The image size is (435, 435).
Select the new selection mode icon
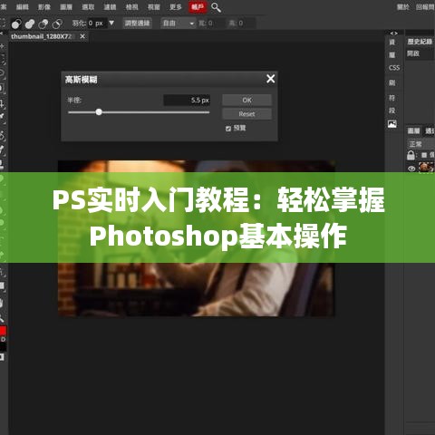[16, 24]
